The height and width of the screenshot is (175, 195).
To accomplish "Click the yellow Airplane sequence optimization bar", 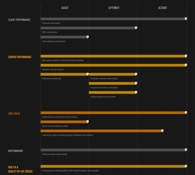I will [x=112, y=92].
